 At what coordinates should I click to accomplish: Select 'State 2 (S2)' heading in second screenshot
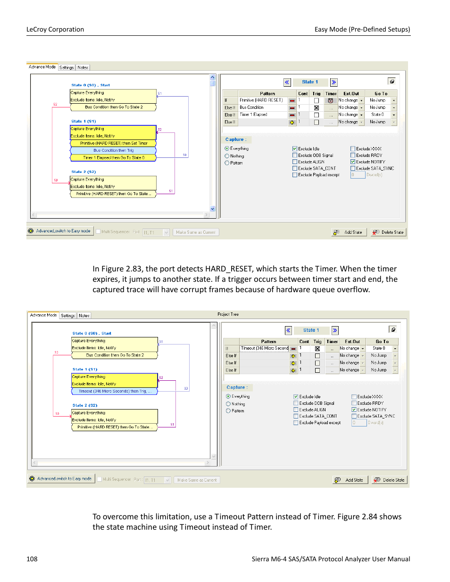coord(85,405)
